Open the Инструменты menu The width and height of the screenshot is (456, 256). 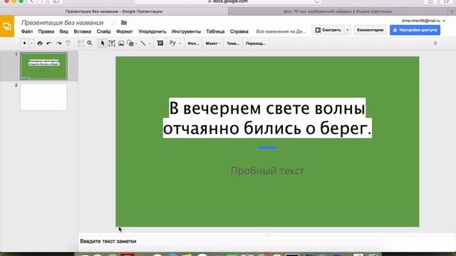(186, 31)
